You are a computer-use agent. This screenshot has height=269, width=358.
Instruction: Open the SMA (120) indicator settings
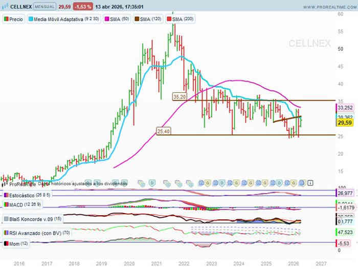pyautogui.click(x=149, y=19)
